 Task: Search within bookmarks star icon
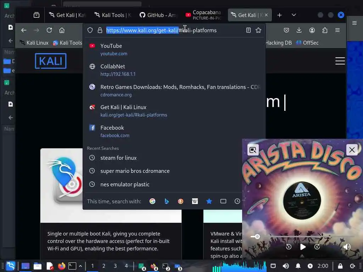[x=209, y=201]
